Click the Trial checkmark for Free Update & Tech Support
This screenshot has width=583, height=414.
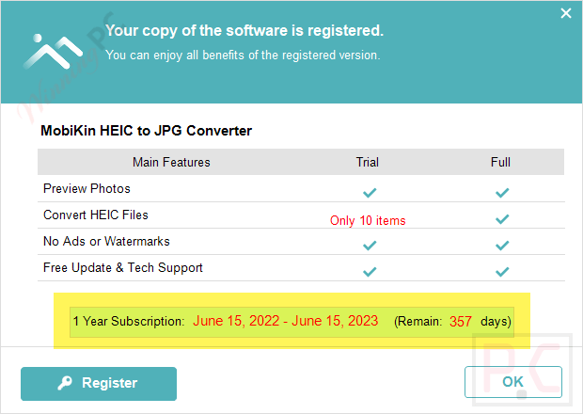(x=369, y=271)
